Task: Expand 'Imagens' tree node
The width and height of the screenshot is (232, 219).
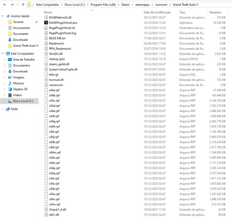Action: click(5, 77)
